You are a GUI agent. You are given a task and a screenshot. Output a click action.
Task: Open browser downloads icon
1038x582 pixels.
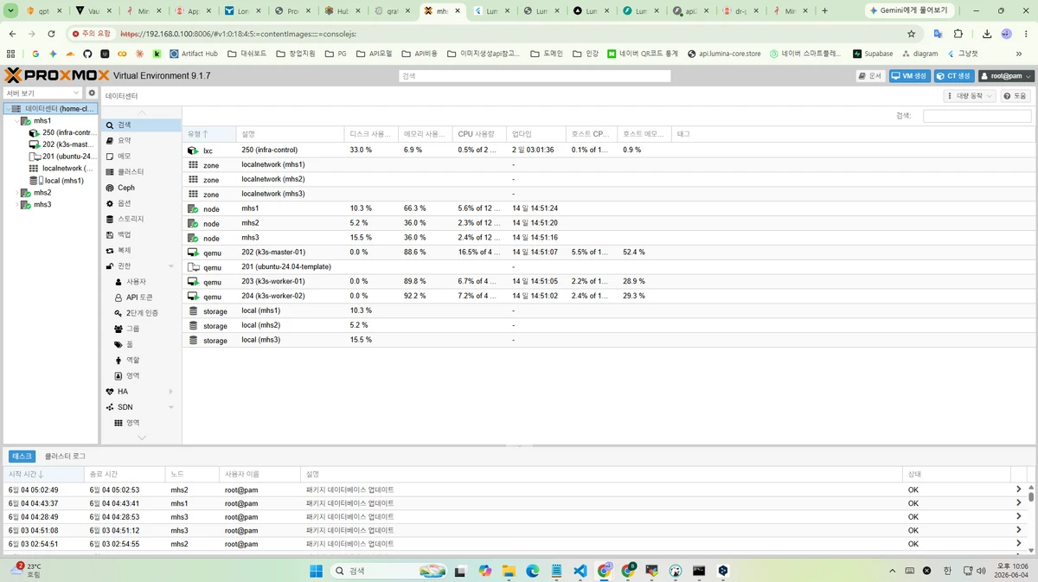987,34
